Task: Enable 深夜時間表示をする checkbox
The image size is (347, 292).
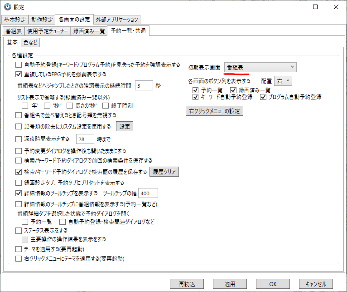Action: tap(19, 139)
